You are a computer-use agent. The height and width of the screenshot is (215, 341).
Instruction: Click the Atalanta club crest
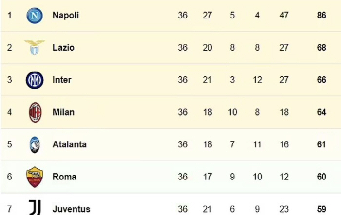coord(35,144)
